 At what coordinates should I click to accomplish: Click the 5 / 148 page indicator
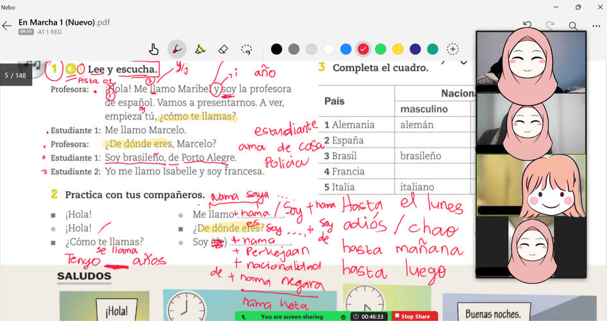point(15,75)
